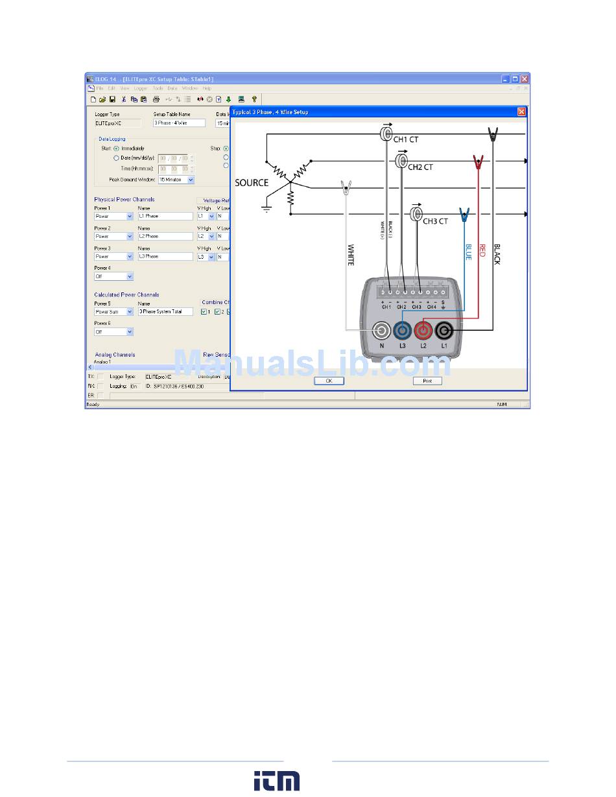Viewport: 616px width, 797px height.
Task: Toggle Combine Channels checkbox 1
Action: [x=204, y=312]
